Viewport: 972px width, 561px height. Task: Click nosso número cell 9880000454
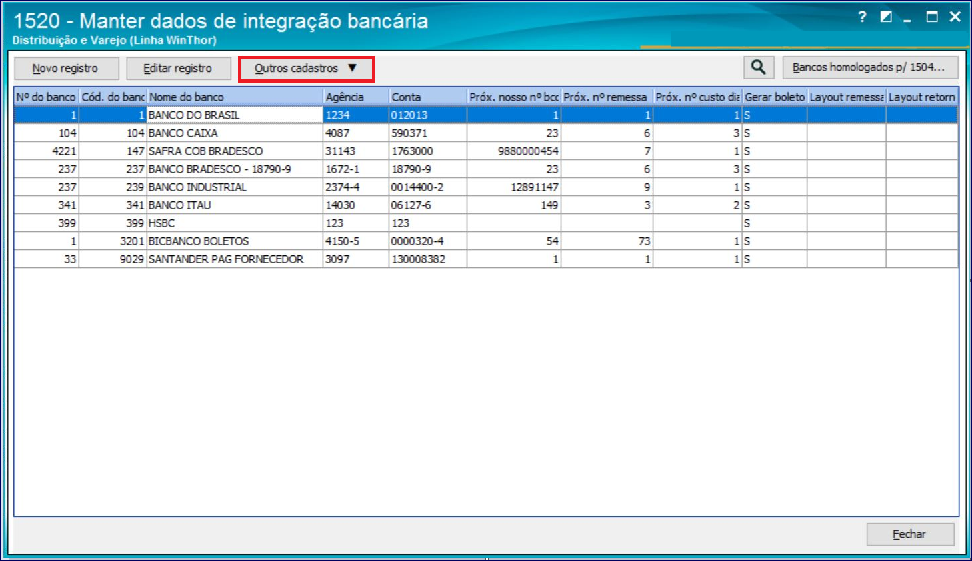pos(514,151)
